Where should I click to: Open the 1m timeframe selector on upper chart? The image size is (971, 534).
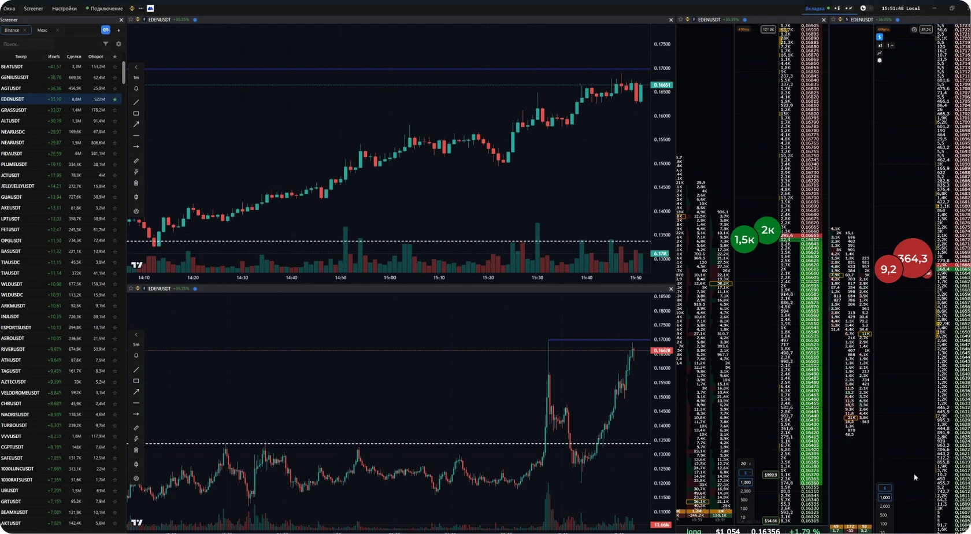136,77
